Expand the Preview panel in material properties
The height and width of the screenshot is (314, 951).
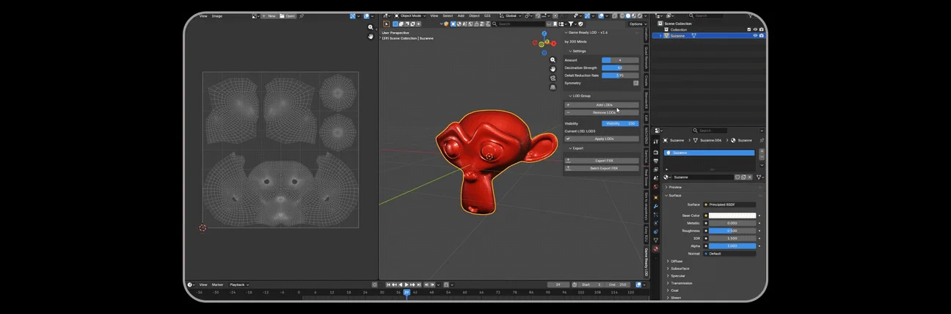(674, 187)
